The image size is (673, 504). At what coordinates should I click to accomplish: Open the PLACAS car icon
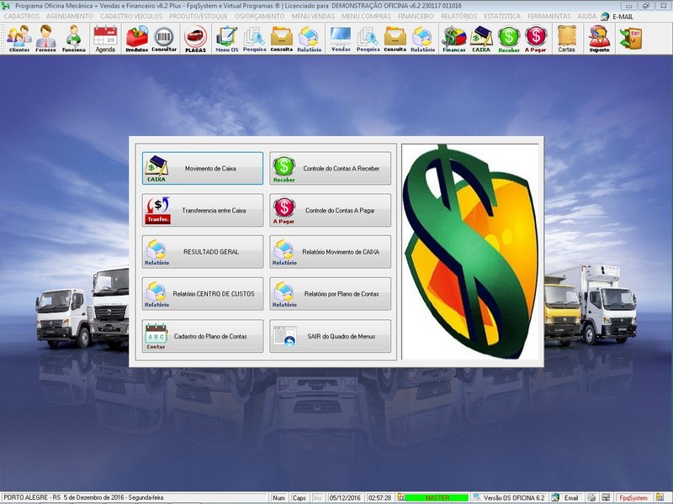pyautogui.click(x=195, y=39)
